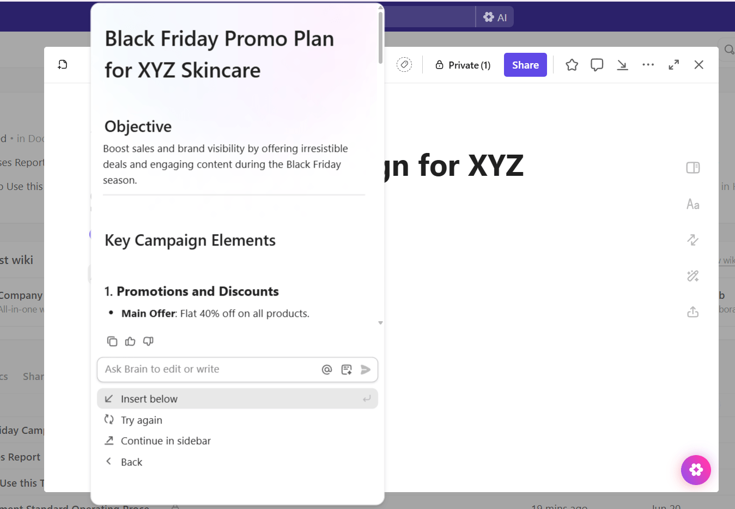Copy the AI-generated response
This screenshot has width=735, height=509.
tap(112, 341)
